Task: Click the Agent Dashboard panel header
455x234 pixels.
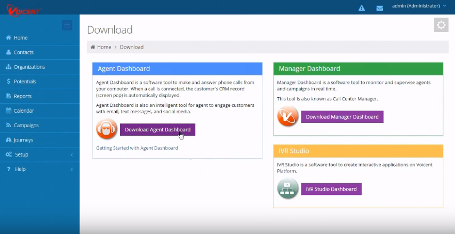Action: click(177, 69)
